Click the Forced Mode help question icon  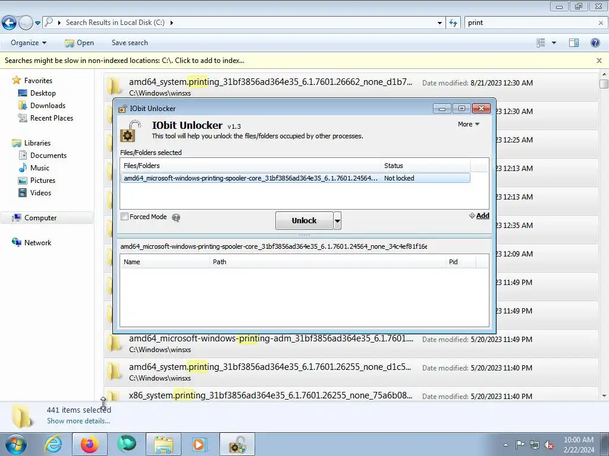176,217
